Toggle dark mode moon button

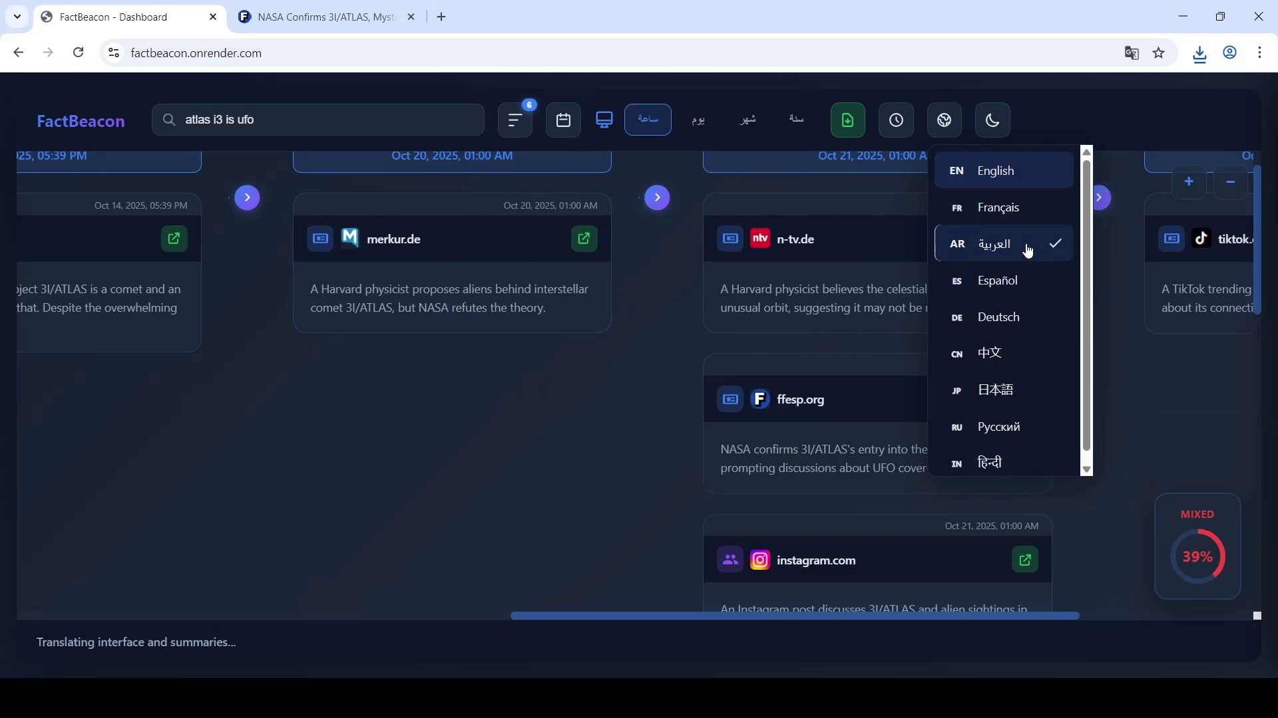click(992, 120)
